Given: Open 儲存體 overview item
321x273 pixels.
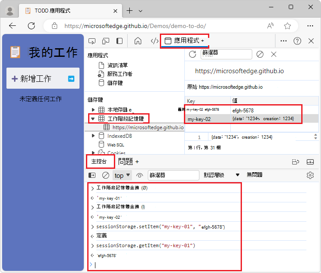Looking at the screenshot, I should [111, 83].
